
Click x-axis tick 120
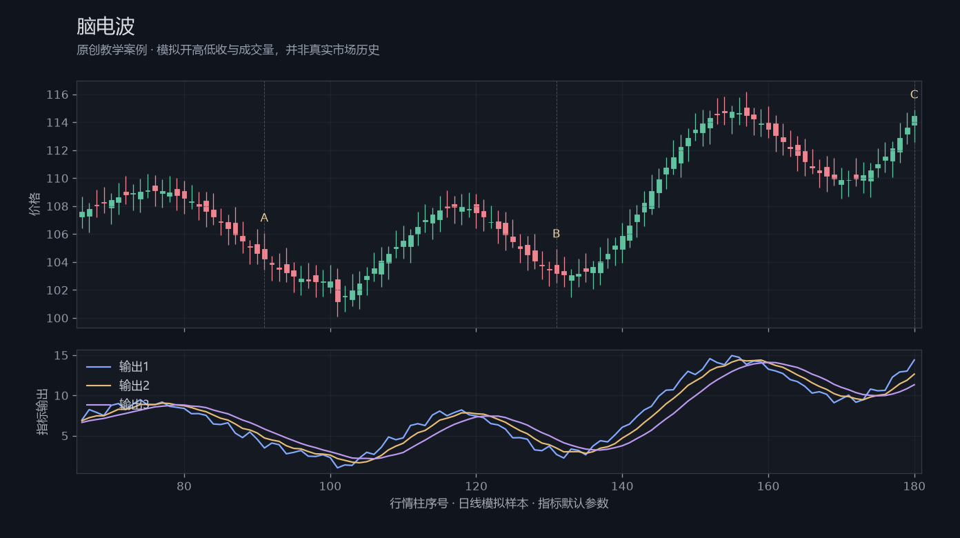(476, 486)
